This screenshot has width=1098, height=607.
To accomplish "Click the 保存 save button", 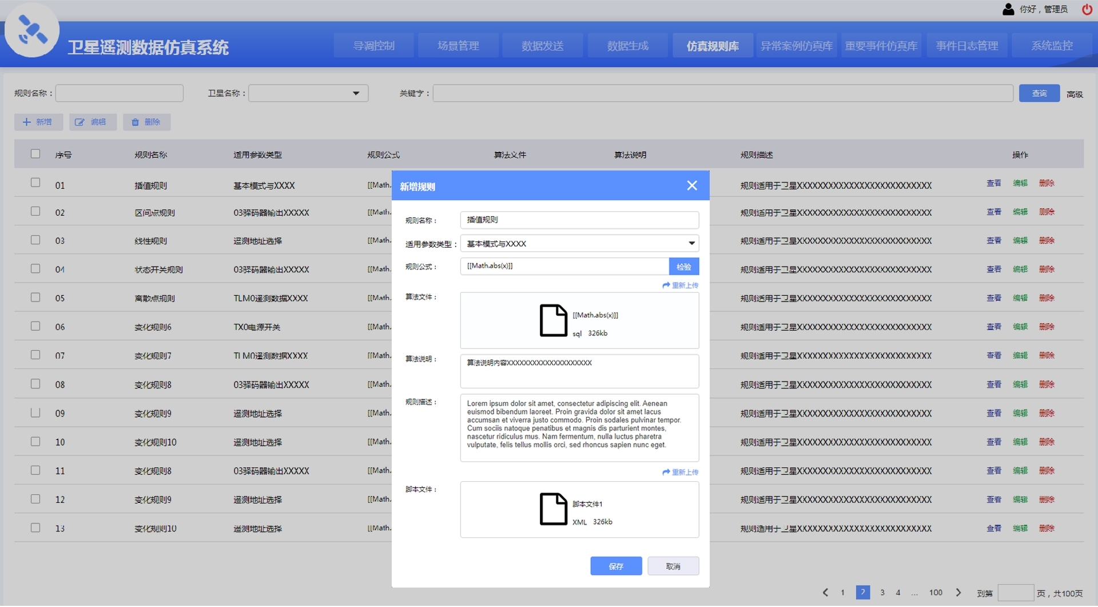I will tap(616, 566).
